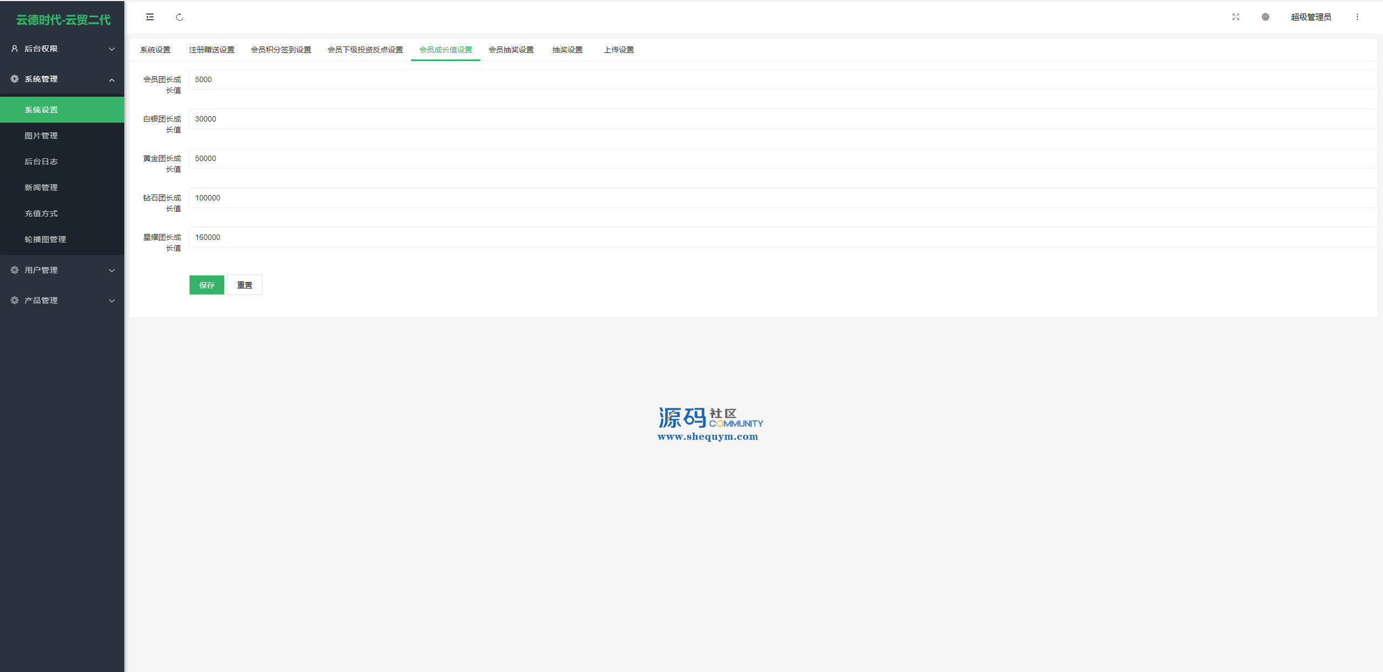
Task: Click the gear icon beside 产品管理
Action: click(15, 300)
